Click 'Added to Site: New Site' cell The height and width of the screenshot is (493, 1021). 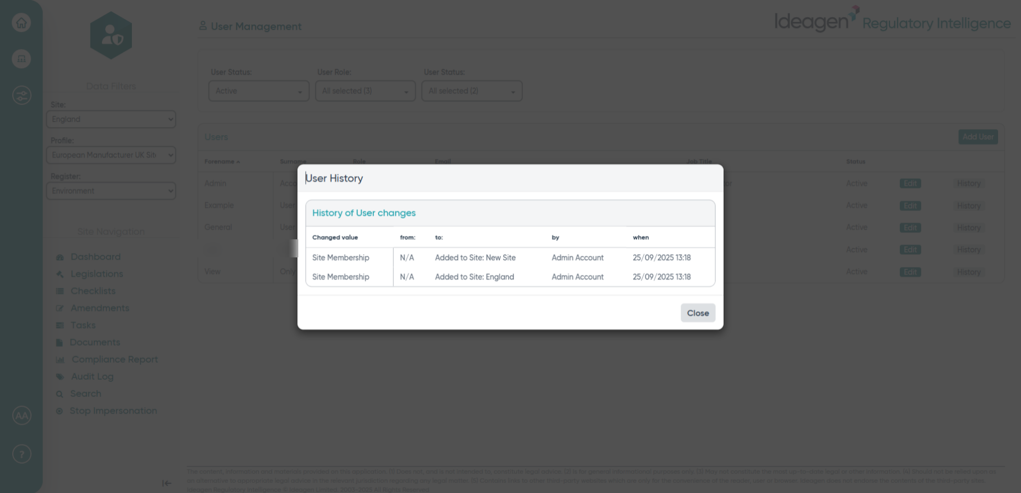point(475,257)
